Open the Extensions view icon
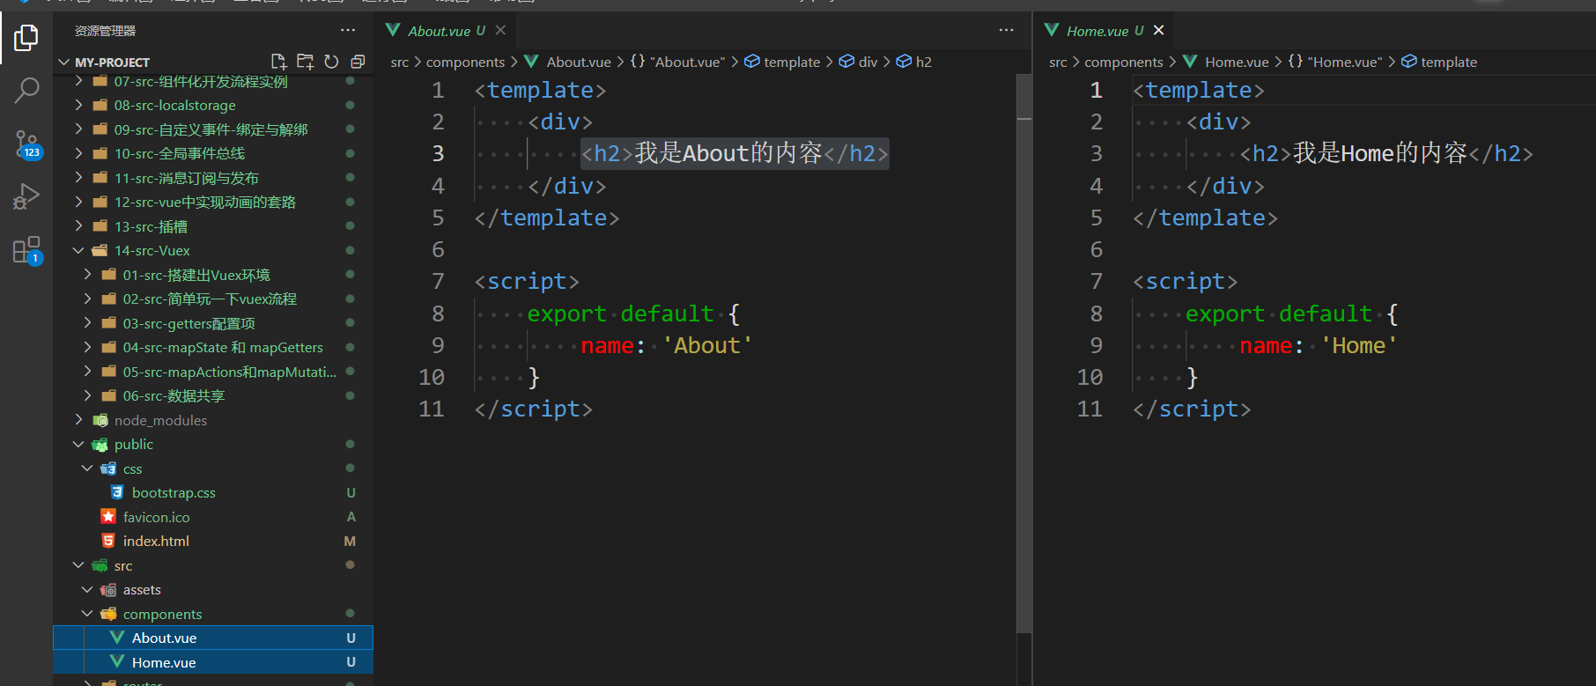 (26, 250)
